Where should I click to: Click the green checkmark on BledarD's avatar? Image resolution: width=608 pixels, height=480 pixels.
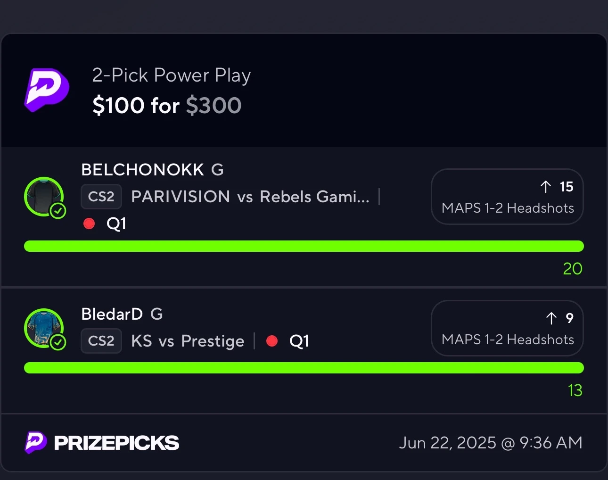pos(58,342)
